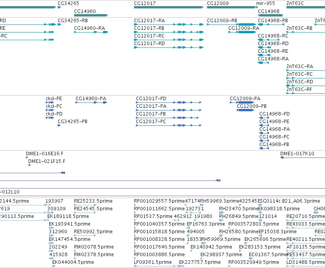Select the CG12009-PB protein label
The height and width of the screenshot is (268, 325).
(x=252, y=106)
